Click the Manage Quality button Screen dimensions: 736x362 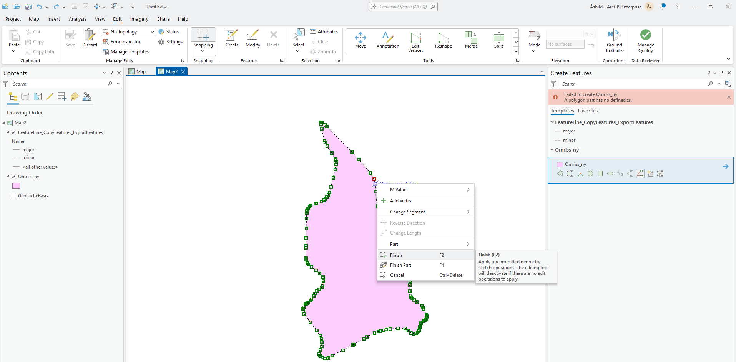(645, 40)
